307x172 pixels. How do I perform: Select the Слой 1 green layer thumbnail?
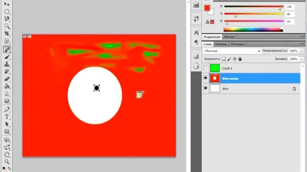pos(215,68)
